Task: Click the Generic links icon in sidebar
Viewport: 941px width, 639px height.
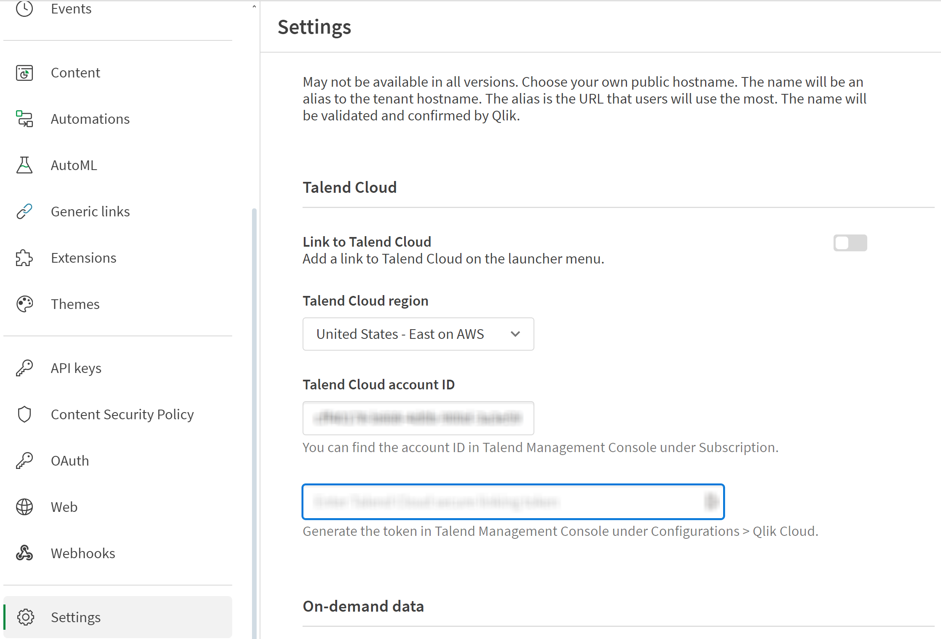Action: click(x=24, y=211)
